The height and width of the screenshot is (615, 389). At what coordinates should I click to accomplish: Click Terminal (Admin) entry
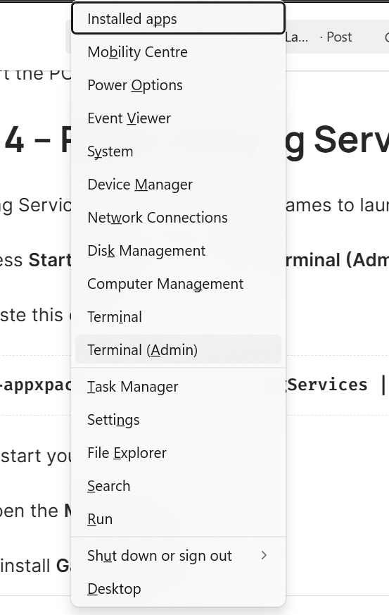click(178, 349)
